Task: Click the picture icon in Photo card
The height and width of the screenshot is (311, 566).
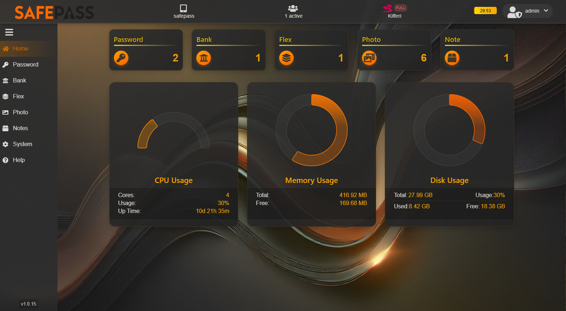Action: [369, 58]
